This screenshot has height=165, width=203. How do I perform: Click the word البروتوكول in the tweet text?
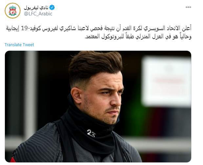pos(113,36)
